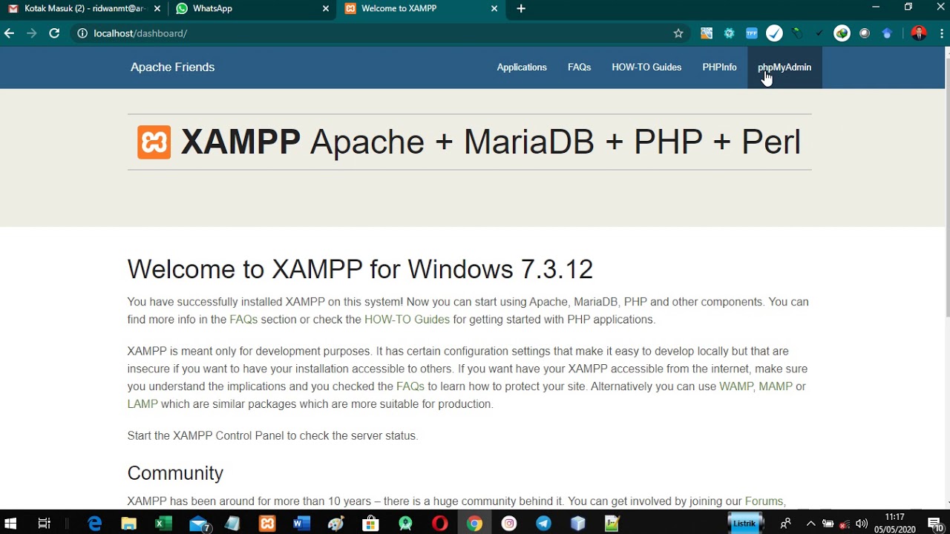950x534 pixels.
Task: Open the Paint palette taskbar icon
Action: [336, 524]
